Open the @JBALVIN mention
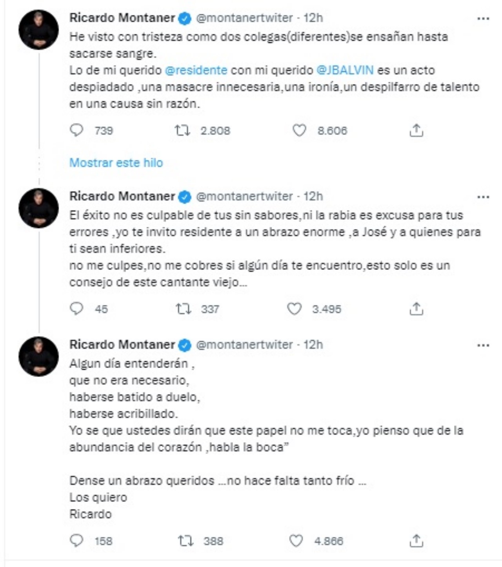The height and width of the screenshot is (567, 502). [345, 70]
